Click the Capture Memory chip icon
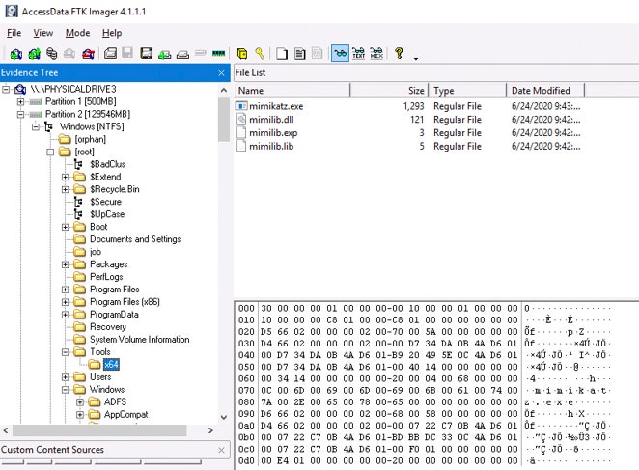The height and width of the screenshot is (470, 639). pos(219,53)
